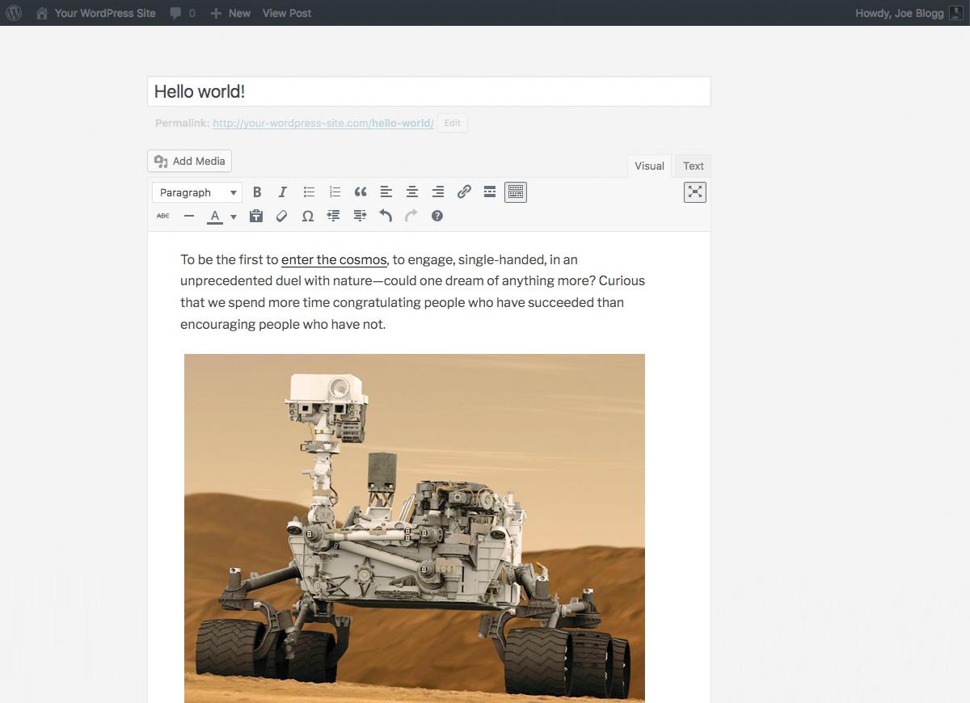Click the user avatar in admin bar
The height and width of the screenshot is (703, 970).
957,13
